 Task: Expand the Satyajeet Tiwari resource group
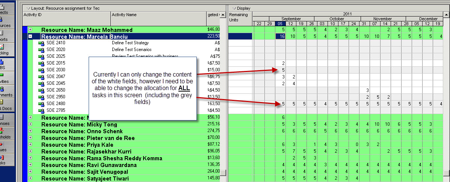[30, 178]
